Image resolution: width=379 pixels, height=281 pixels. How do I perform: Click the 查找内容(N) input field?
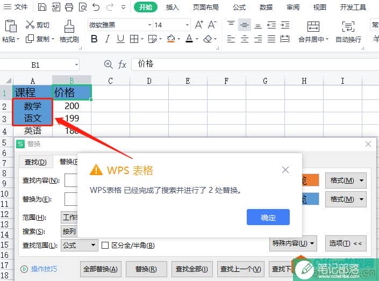(71, 180)
